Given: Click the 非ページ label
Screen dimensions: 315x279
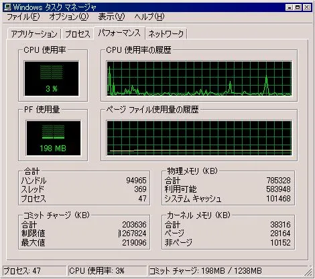Looking at the screenshot, I should coord(178,243).
